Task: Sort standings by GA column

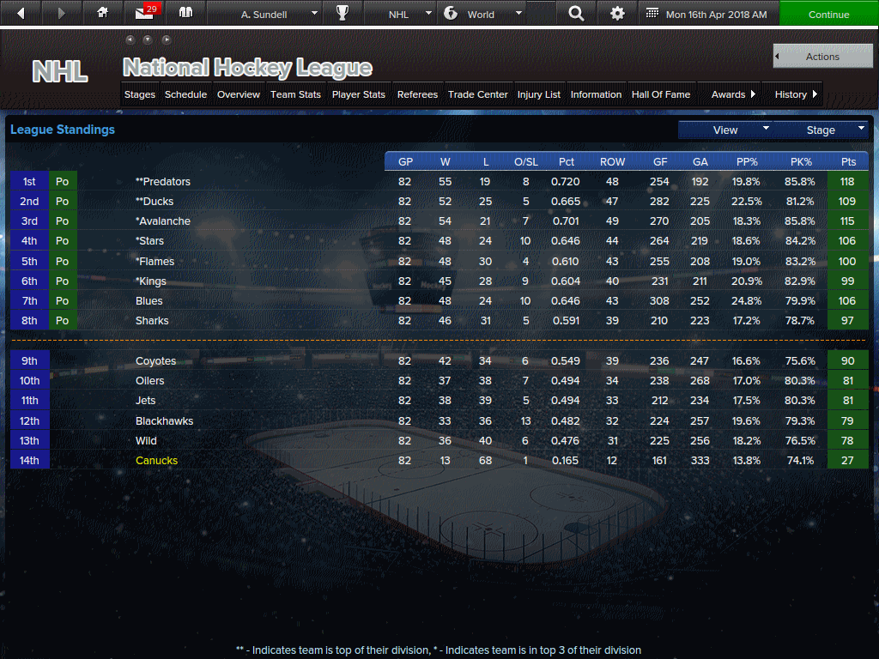Action: 700,162
